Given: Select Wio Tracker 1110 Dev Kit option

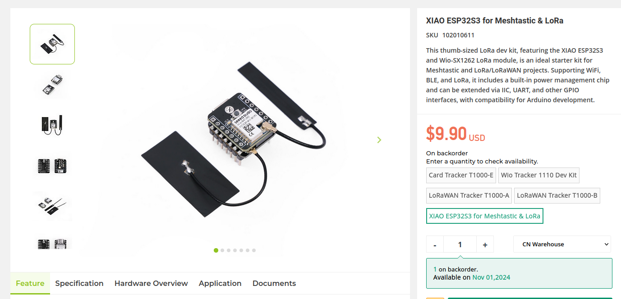Looking at the screenshot, I should [538, 175].
